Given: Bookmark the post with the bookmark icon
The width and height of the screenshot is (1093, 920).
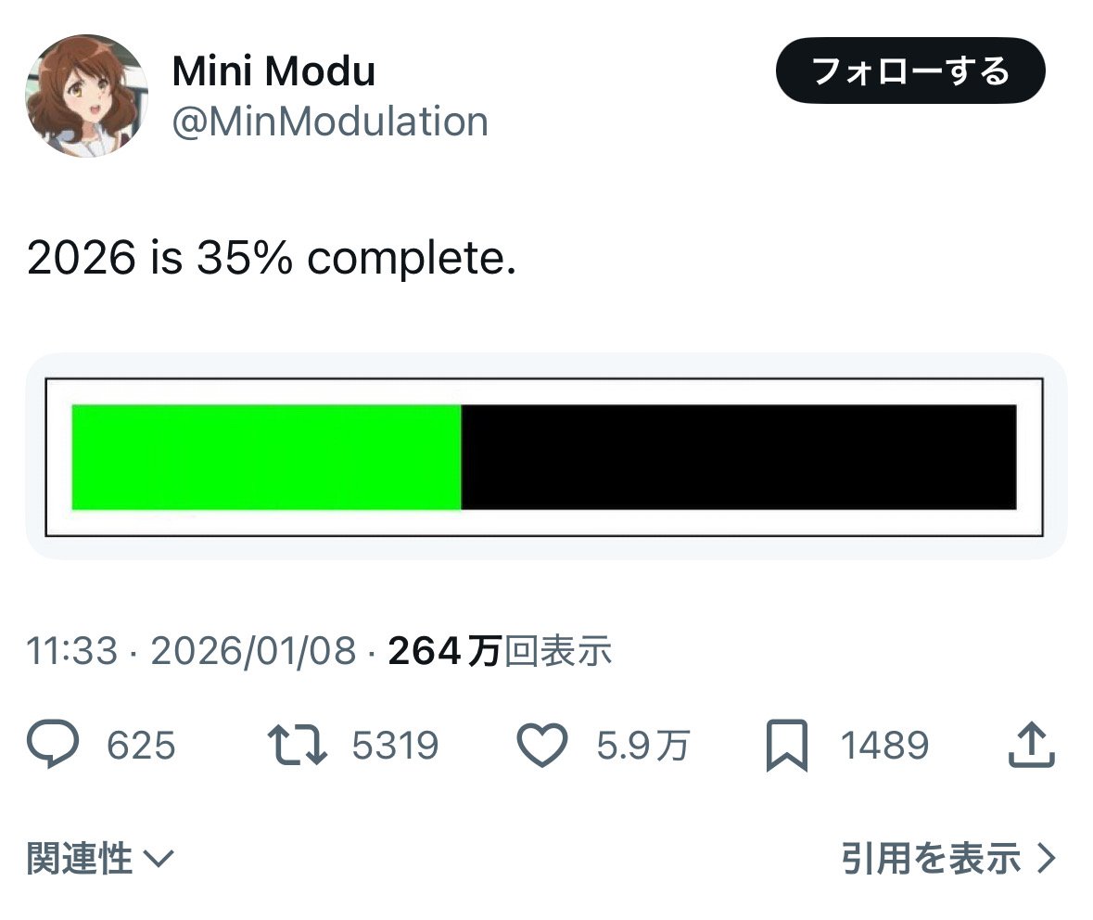Looking at the screenshot, I should coord(787,747).
